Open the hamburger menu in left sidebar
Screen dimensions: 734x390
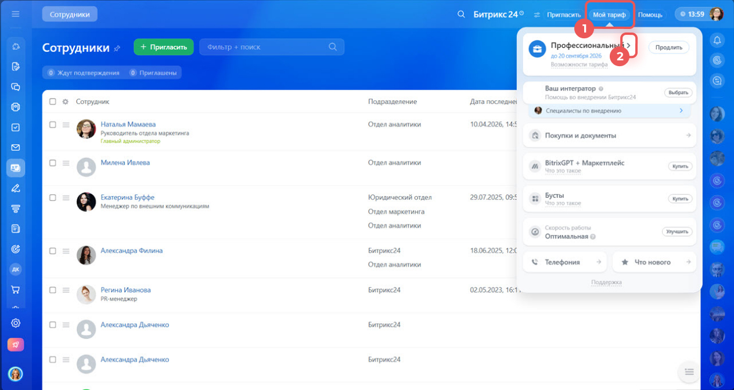tap(16, 14)
